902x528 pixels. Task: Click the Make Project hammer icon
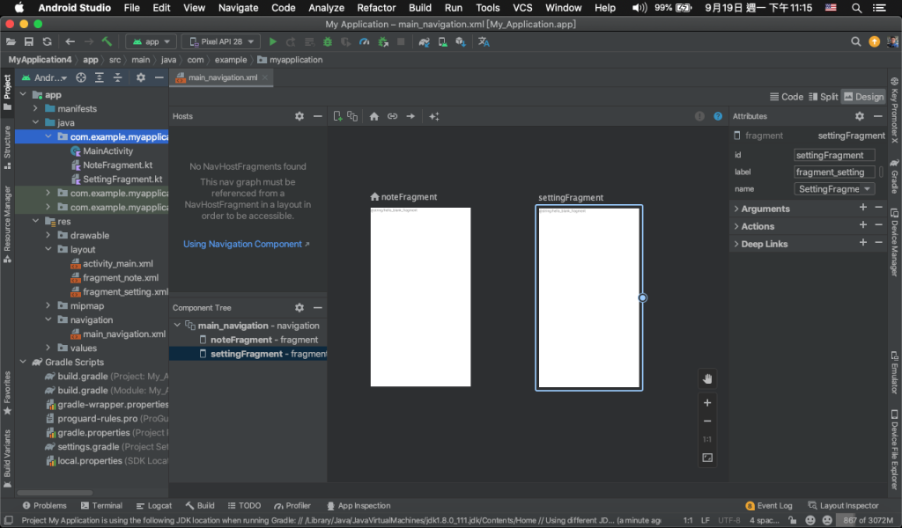click(107, 41)
